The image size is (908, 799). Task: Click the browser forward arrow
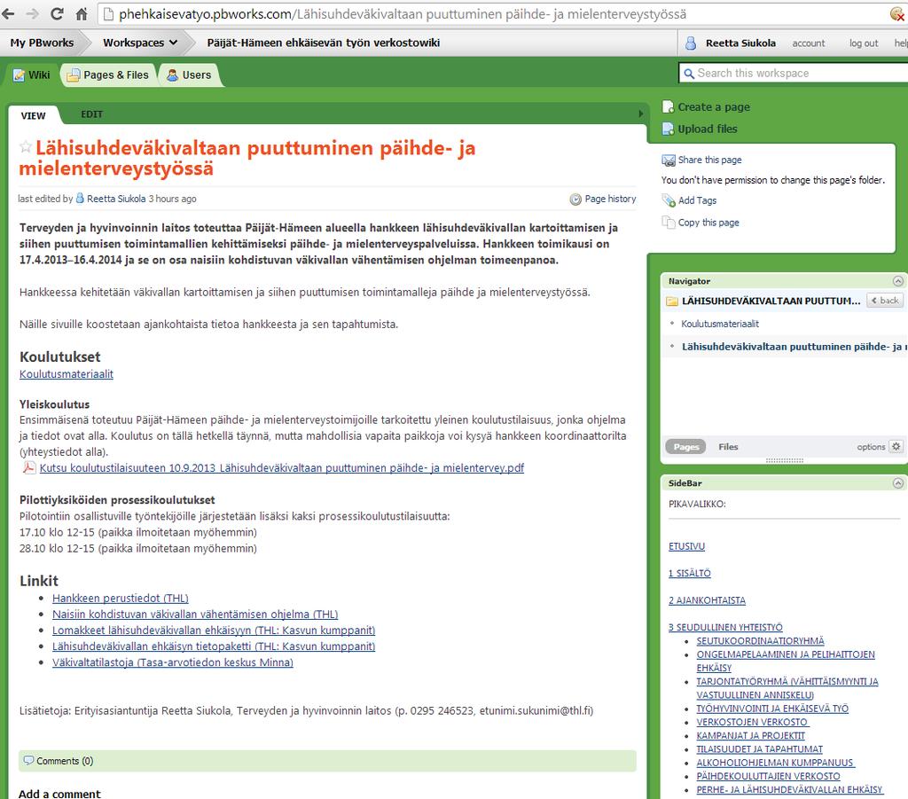pyautogui.click(x=33, y=14)
